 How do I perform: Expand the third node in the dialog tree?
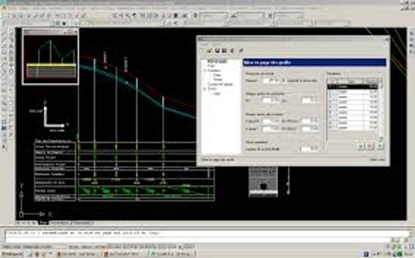[205, 70]
